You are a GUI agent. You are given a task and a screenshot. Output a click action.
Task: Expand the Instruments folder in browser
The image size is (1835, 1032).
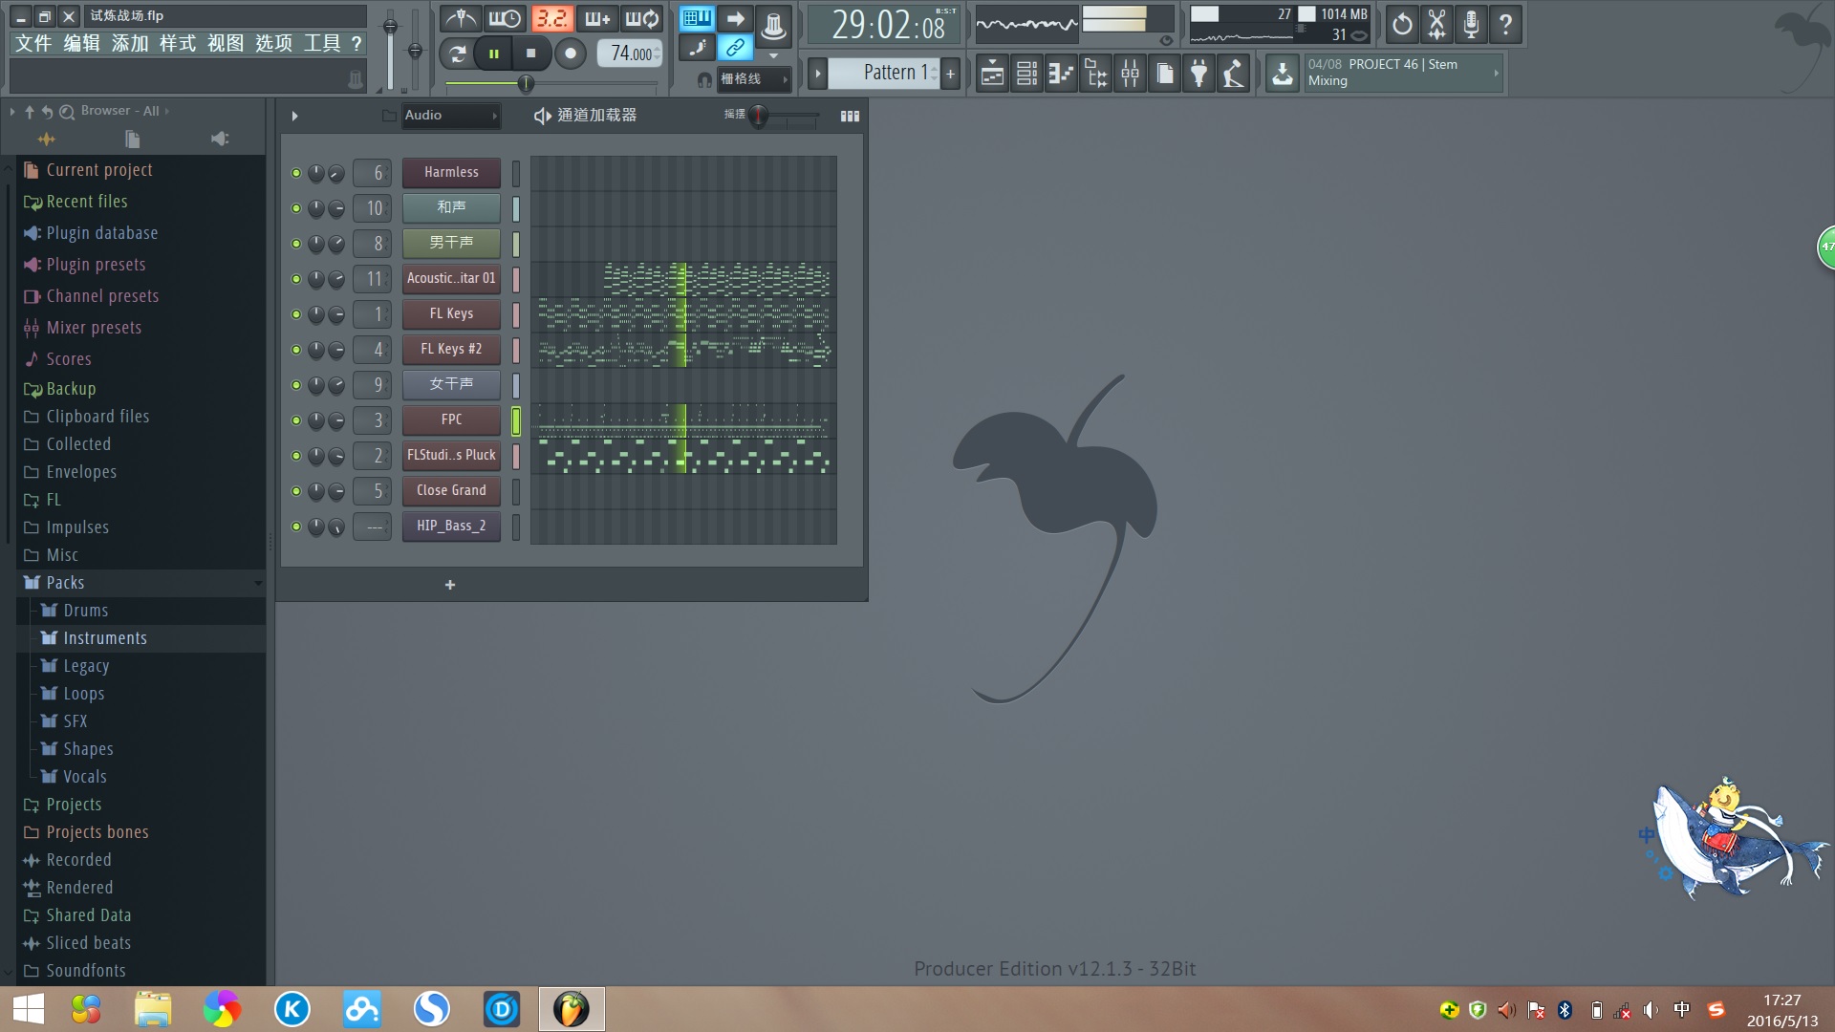point(103,637)
